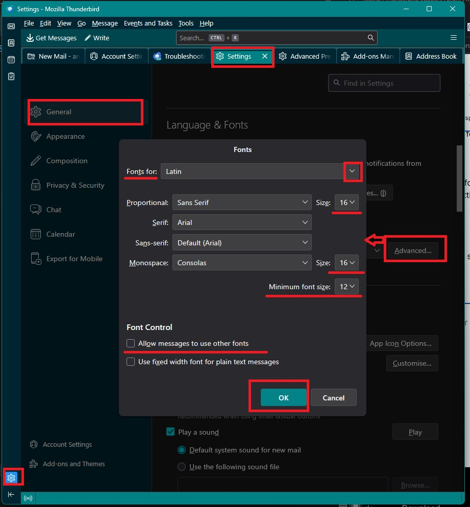Screen dimensions: 470x507
Task: Click the Find in Settings search field
Action: [x=384, y=83]
